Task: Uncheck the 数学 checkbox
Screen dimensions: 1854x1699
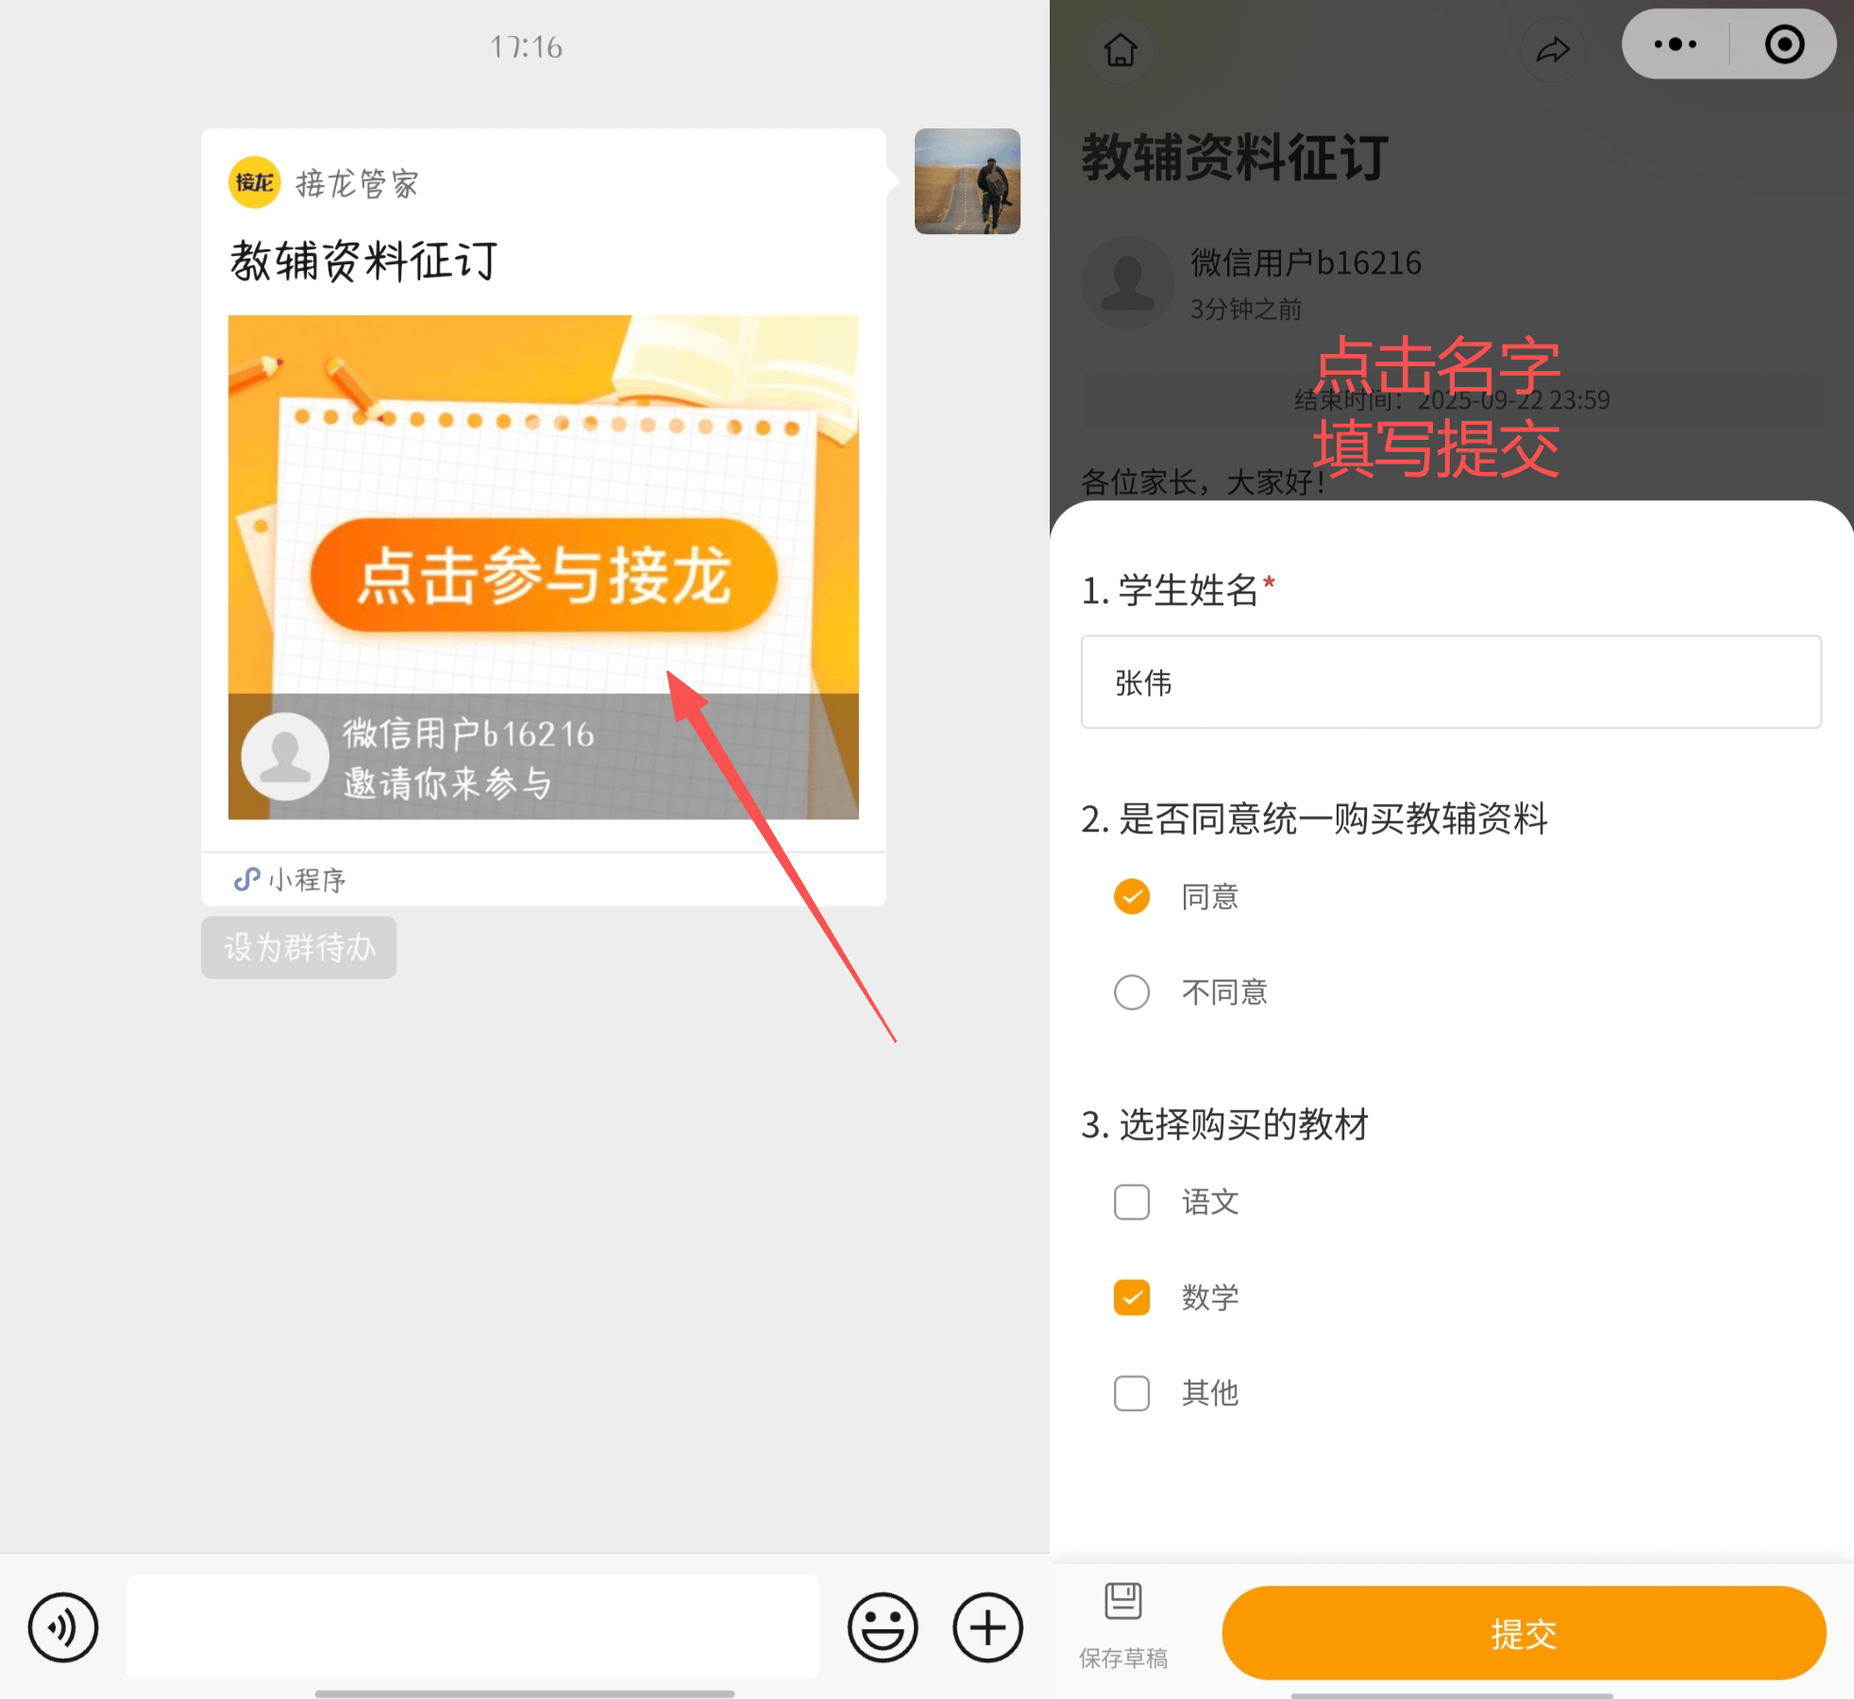Action: (x=1132, y=1297)
